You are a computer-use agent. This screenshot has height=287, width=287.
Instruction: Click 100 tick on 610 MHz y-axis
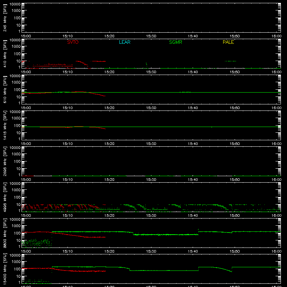(x=17, y=90)
